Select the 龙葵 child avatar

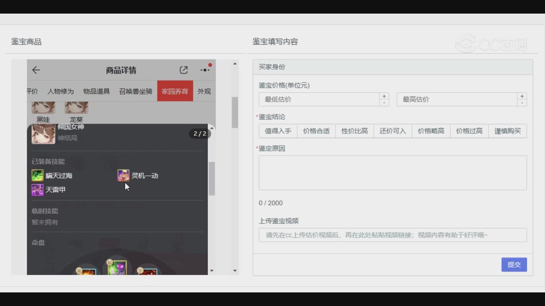(x=76, y=108)
